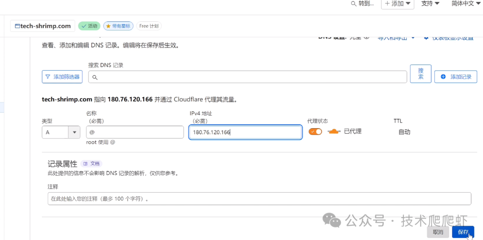The height and width of the screenshot is (240, 483).
Task: Click the Free 计划 badge
Action: (149, 26)
